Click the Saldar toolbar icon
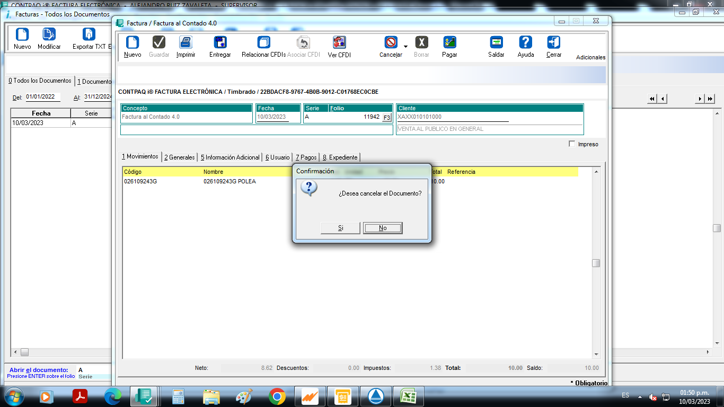This screenshot has width=724, height=407. click(496, 42)
